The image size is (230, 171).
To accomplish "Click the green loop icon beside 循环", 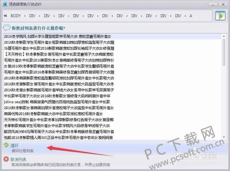I will point(6,145).
